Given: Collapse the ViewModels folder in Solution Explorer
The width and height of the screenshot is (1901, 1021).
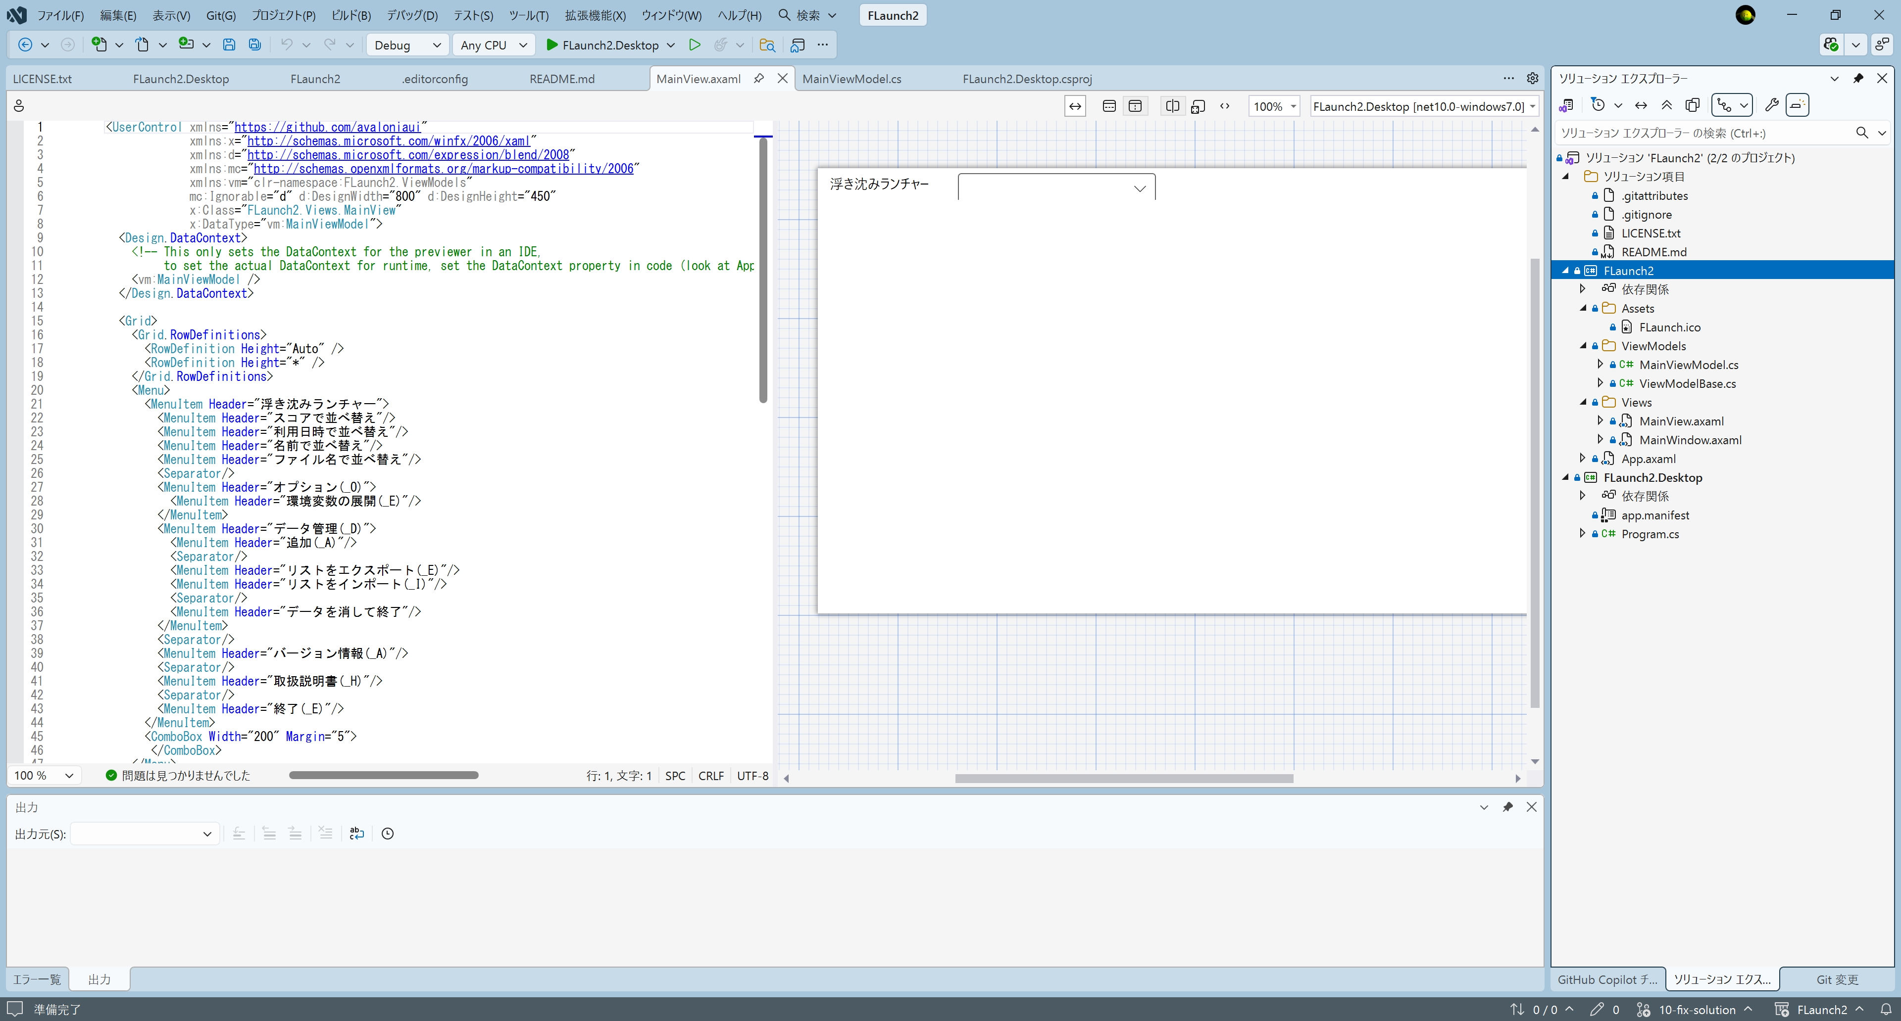Looking at the screenshot, I should (1583, 346).
